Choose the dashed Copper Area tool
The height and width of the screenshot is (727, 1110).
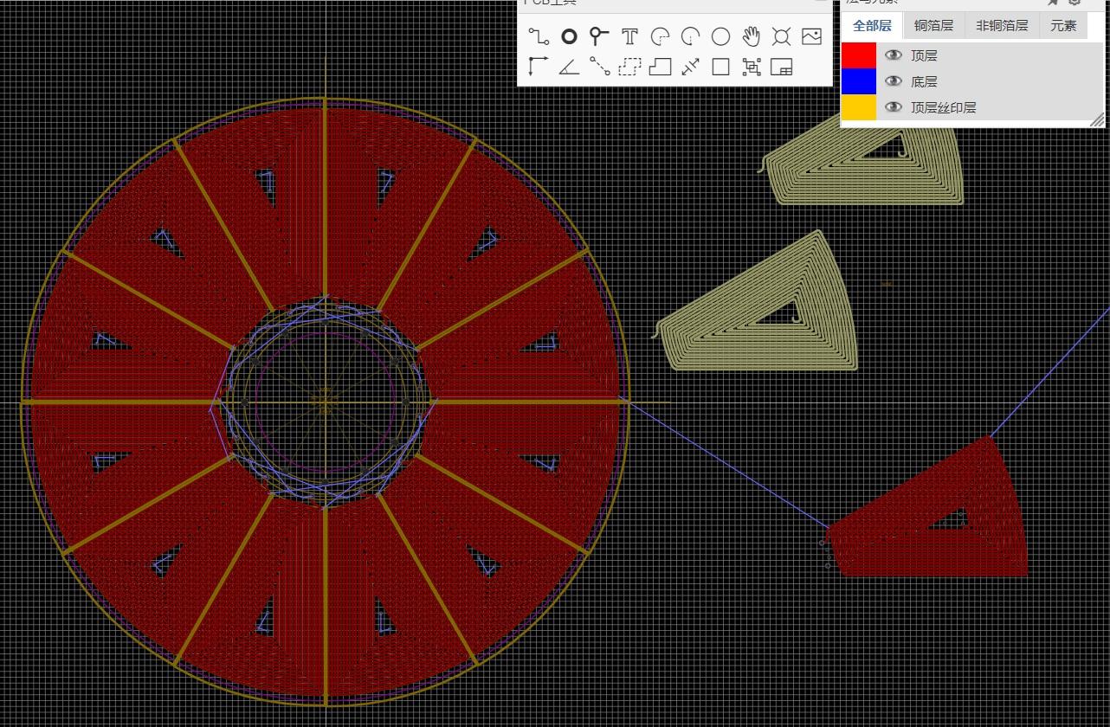[x=629, y=67]
